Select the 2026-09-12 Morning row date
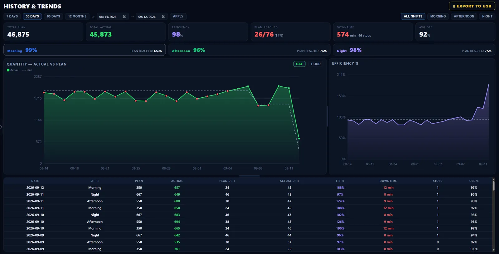 (x=35, y=188)
